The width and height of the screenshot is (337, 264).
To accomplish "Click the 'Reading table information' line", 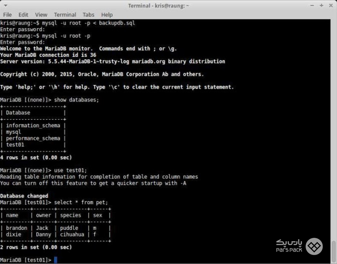I will (x=99, y=177).
